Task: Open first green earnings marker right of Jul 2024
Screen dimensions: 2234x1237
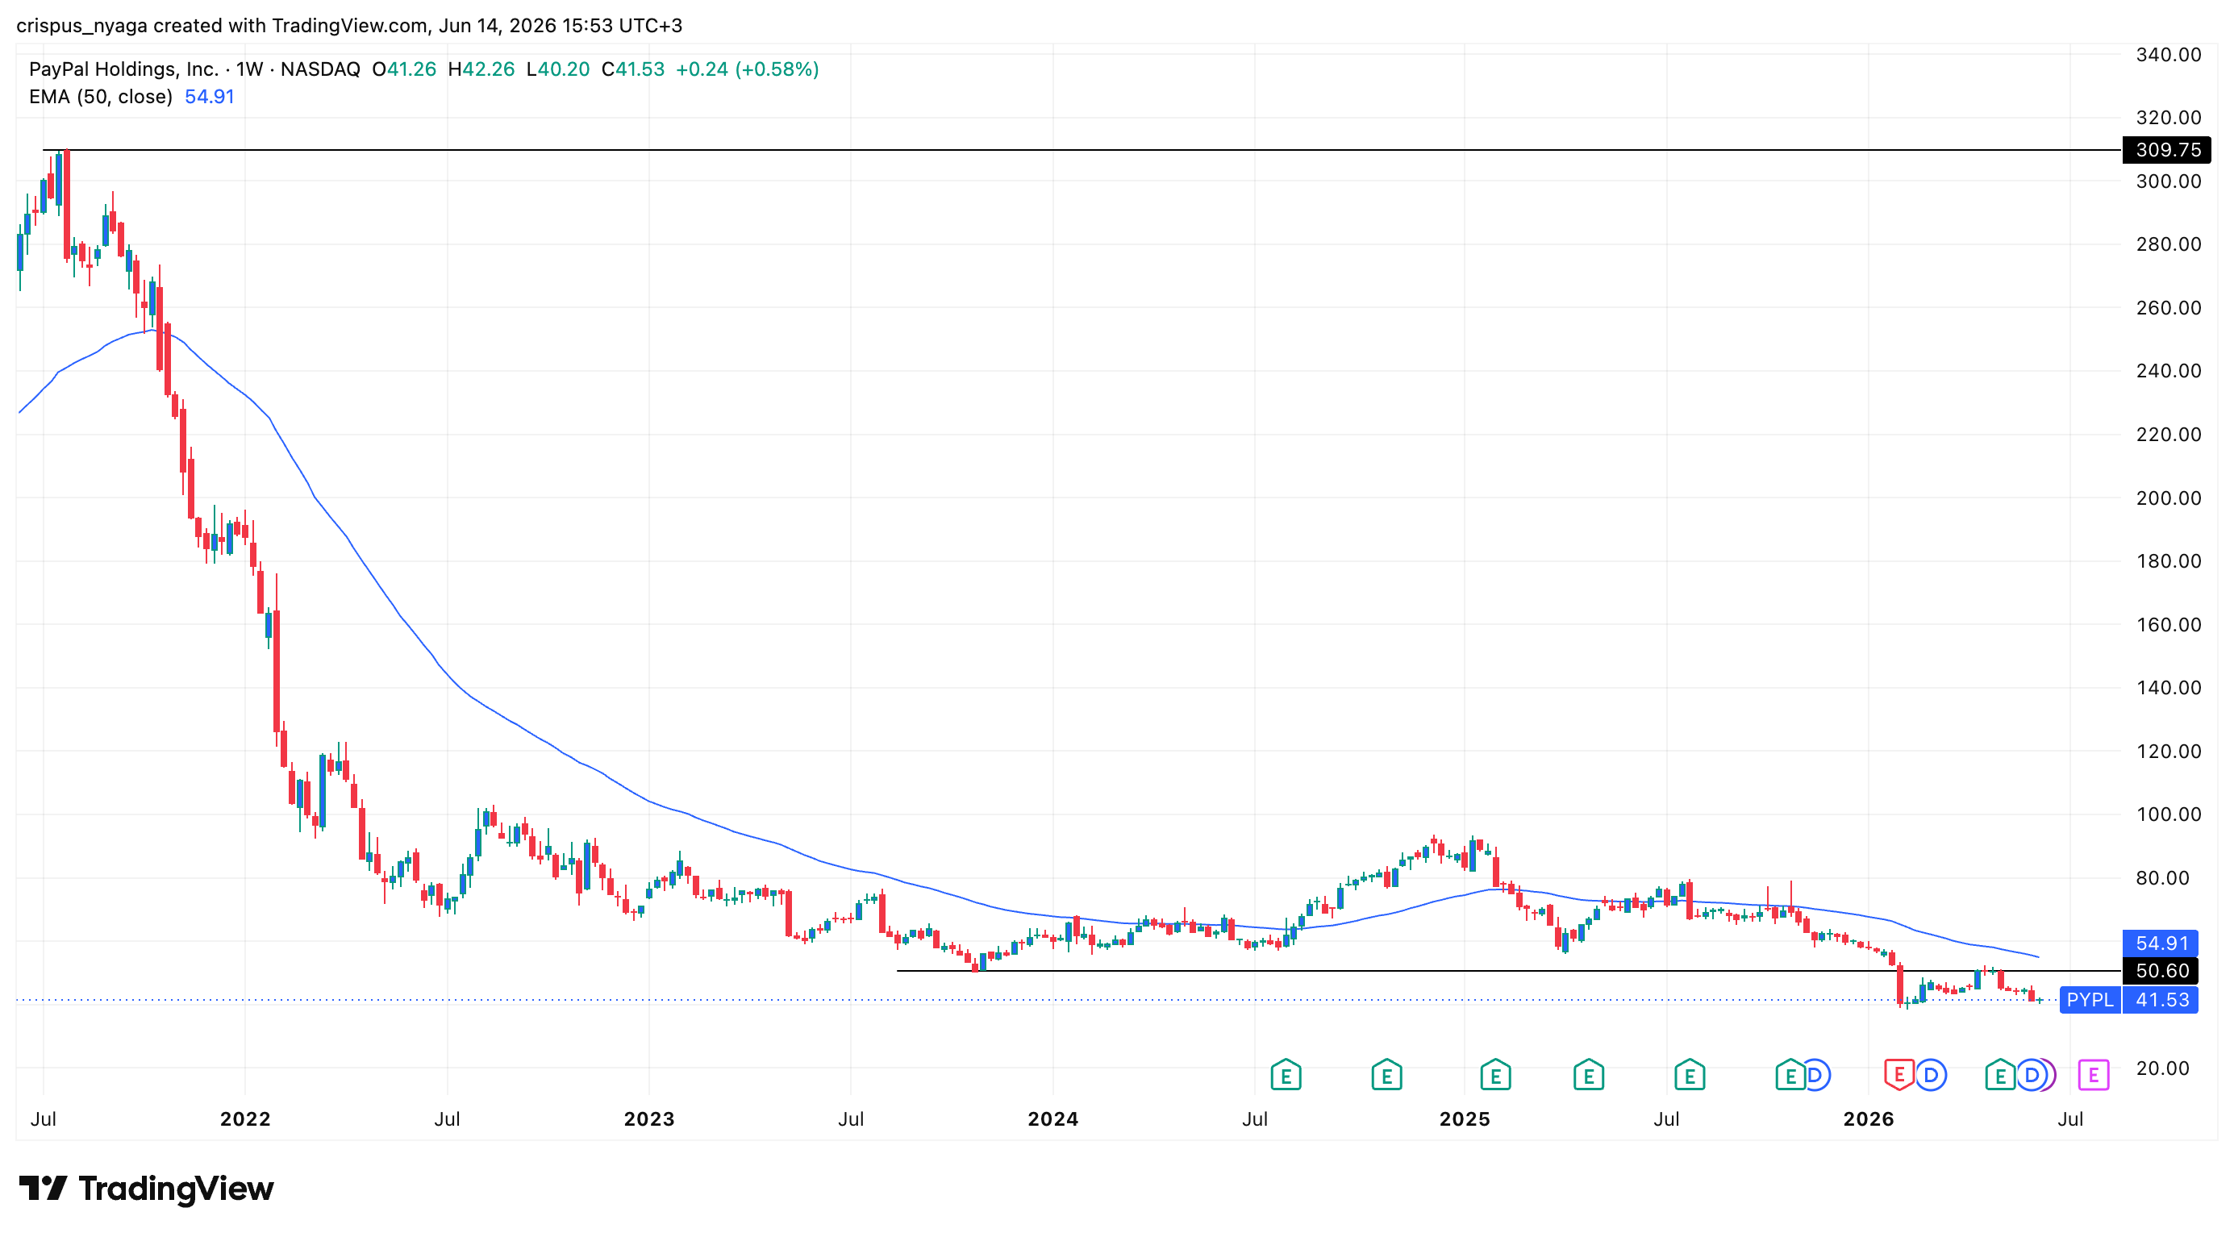Action: point(1286,1075)
